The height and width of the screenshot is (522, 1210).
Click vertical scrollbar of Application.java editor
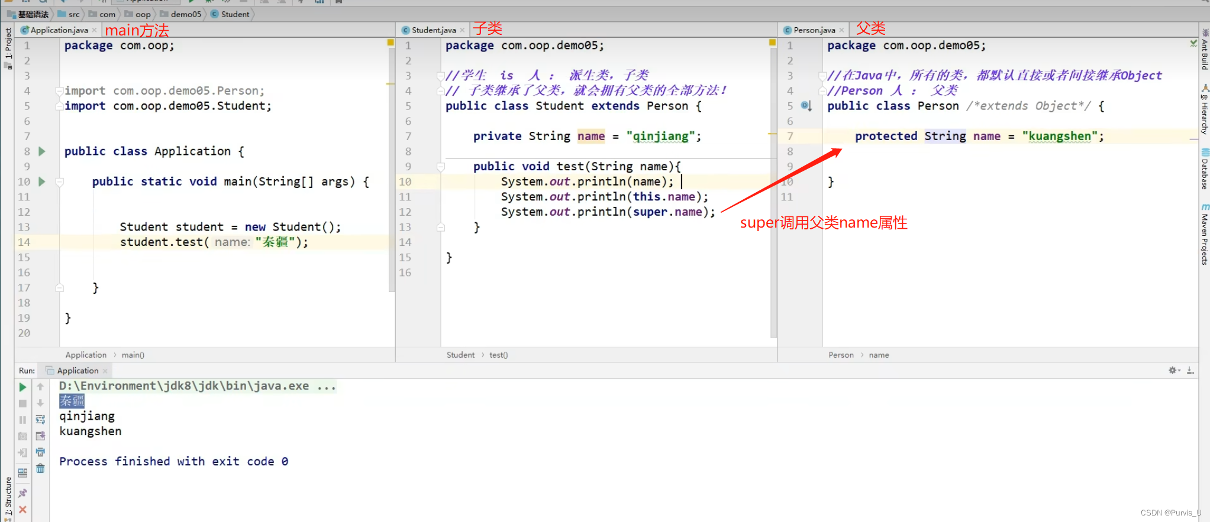click(x=391, y=170)
